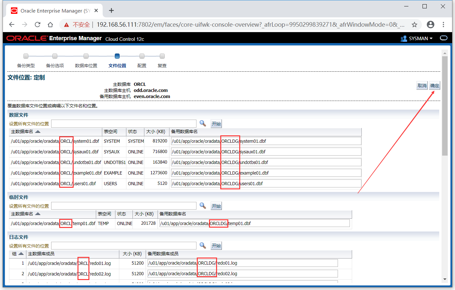Sort temp files by primary database name
The height and width of the screenshot is (290, 455).
(38, 214)
